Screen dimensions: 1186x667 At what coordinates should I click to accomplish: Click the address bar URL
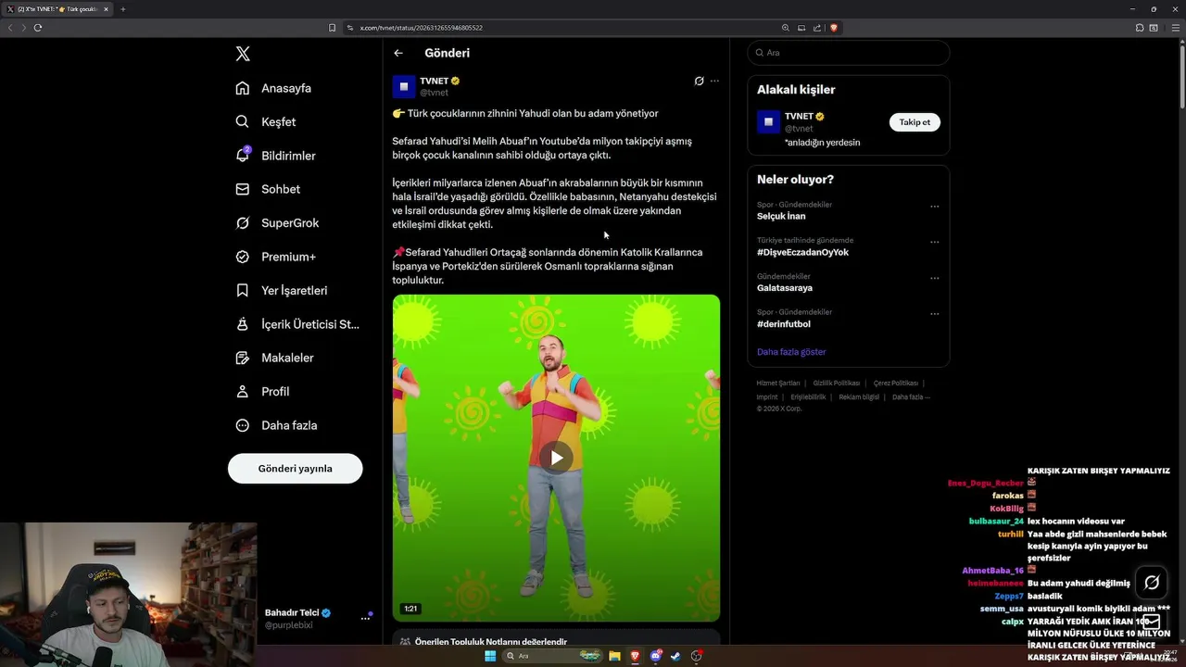coord(422,28)
